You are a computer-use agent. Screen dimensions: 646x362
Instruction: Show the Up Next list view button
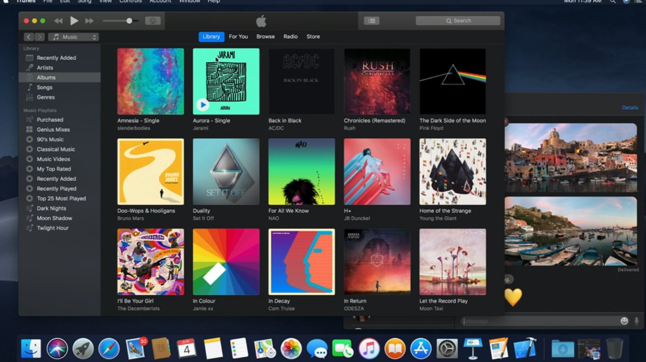click(371, 21)
